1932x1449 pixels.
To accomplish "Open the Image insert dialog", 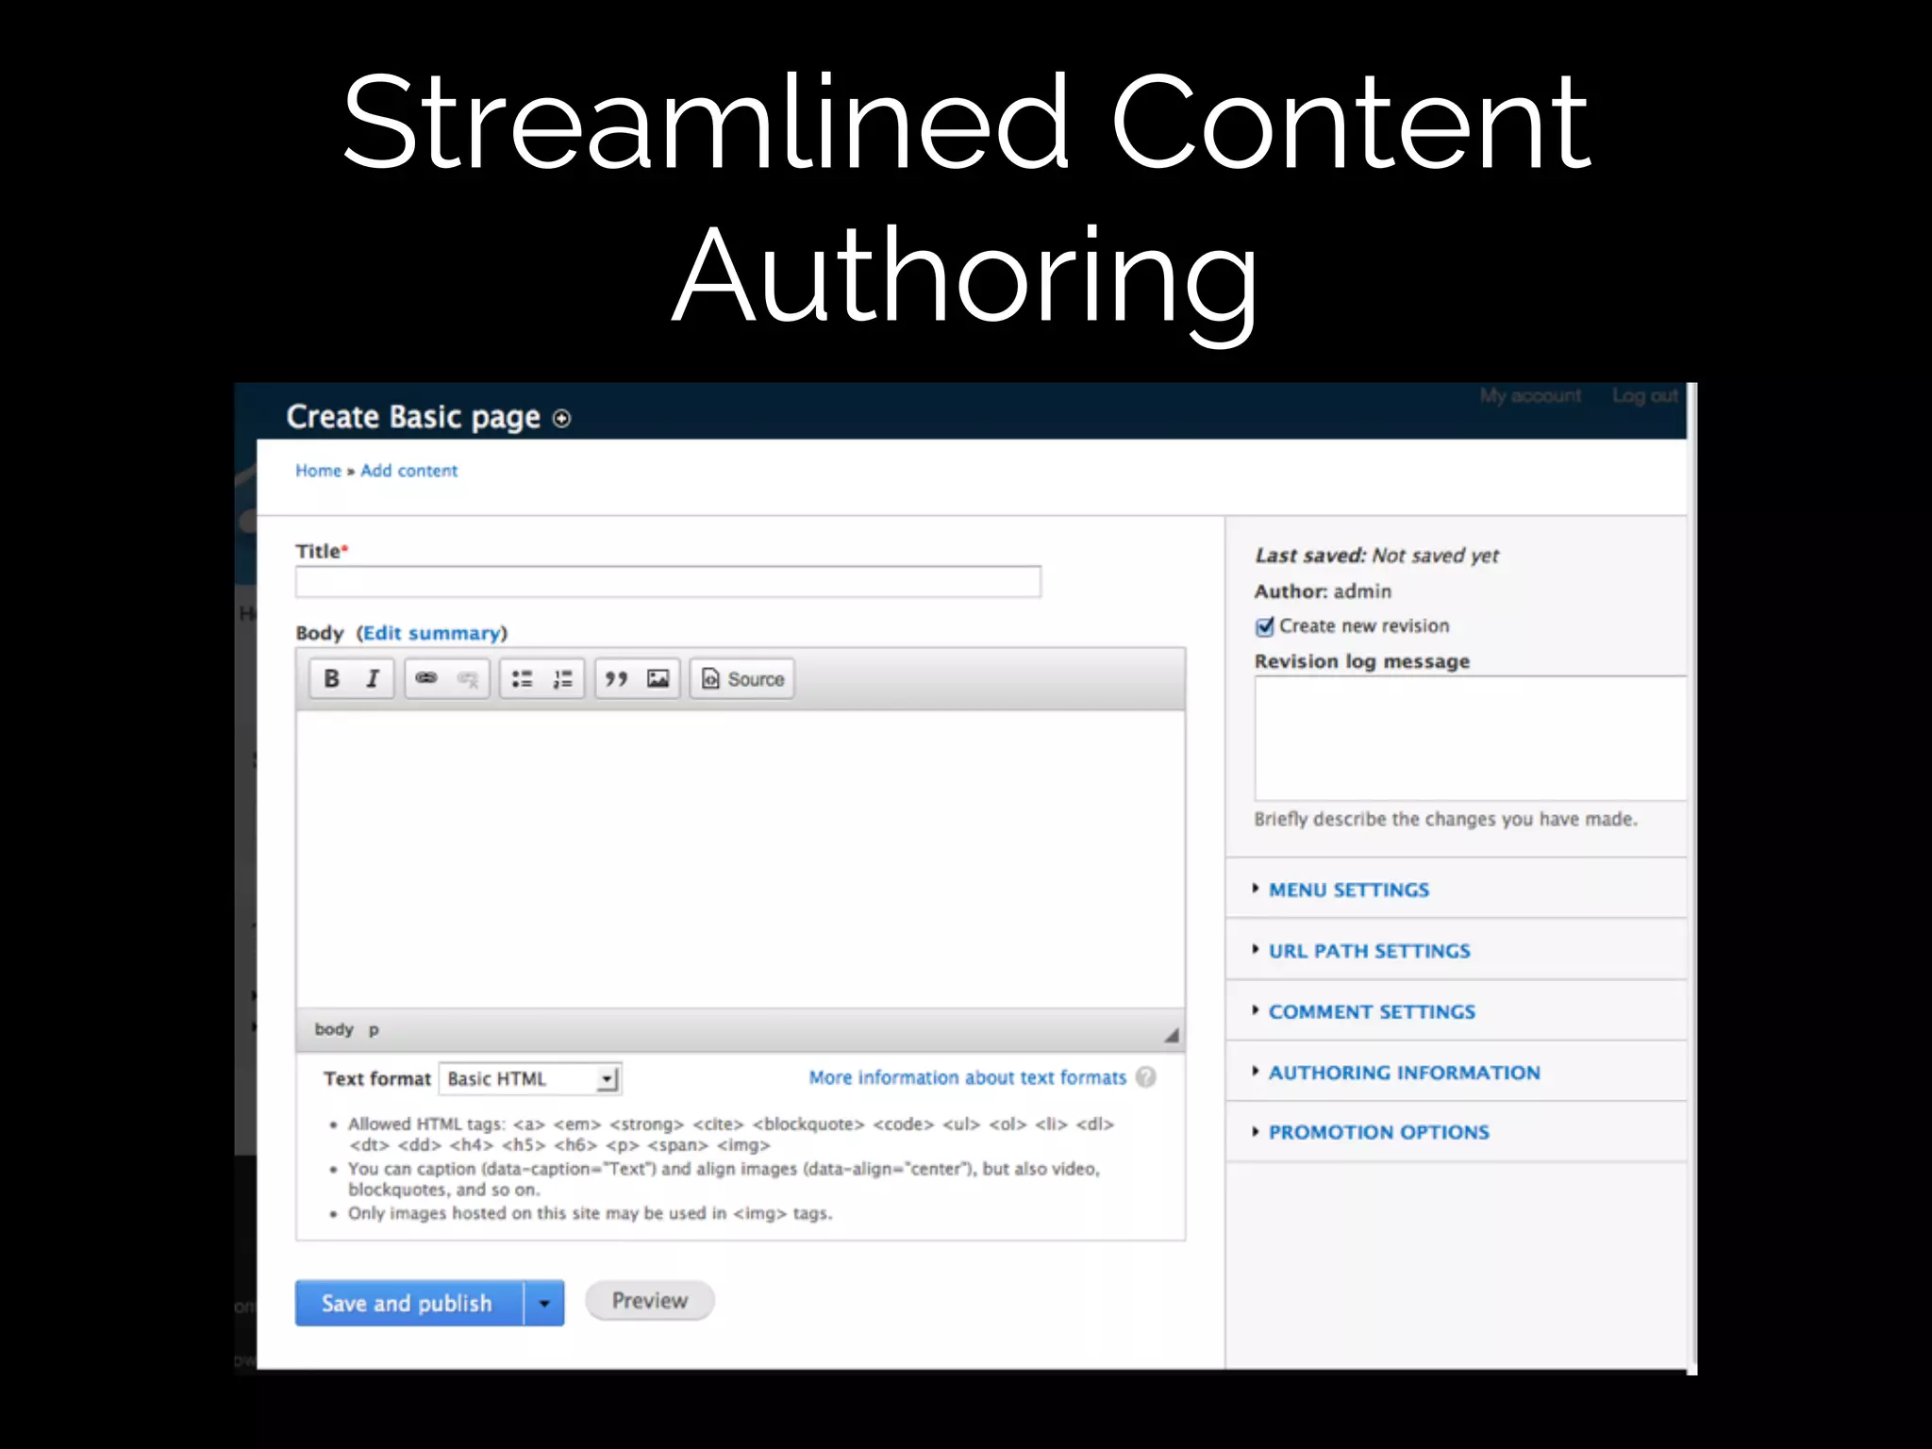I will pos(658,678).
